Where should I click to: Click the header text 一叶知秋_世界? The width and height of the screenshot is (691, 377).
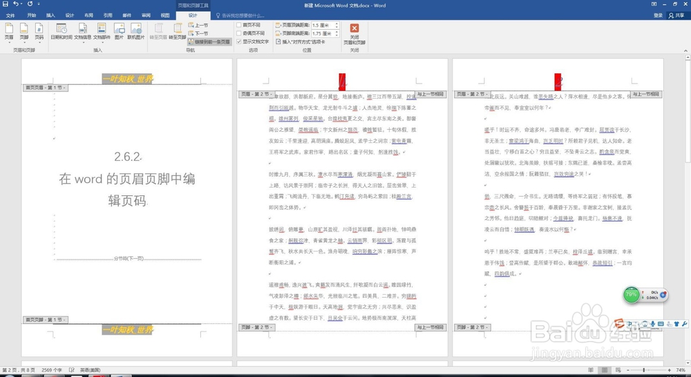pos(127,79)
